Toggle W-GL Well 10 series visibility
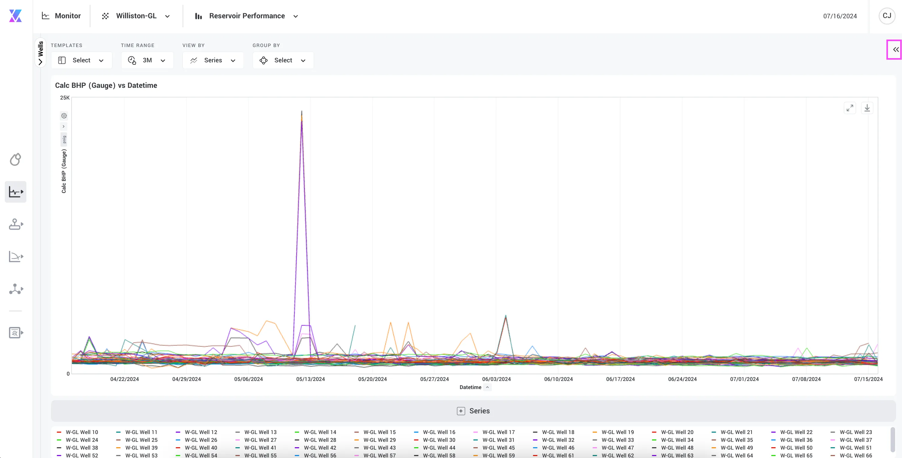Image resolution: width=902 pixels, height=458 pixels. pyautogui.click(x=77, y=432)
